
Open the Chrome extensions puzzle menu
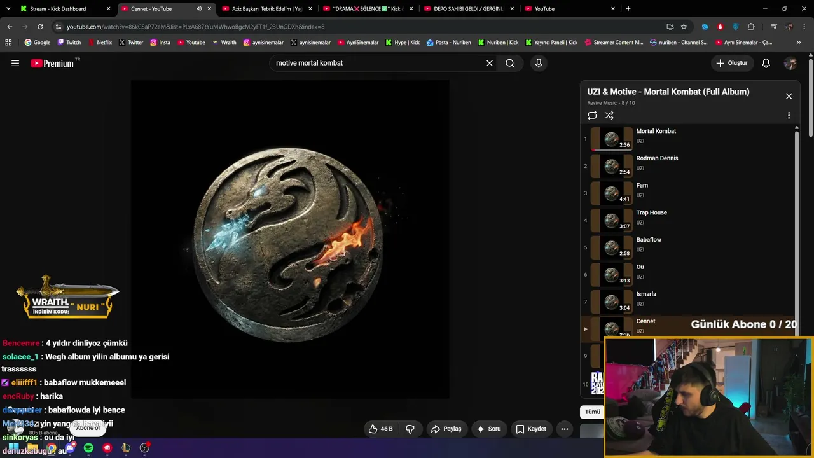[x=751, y=27]
